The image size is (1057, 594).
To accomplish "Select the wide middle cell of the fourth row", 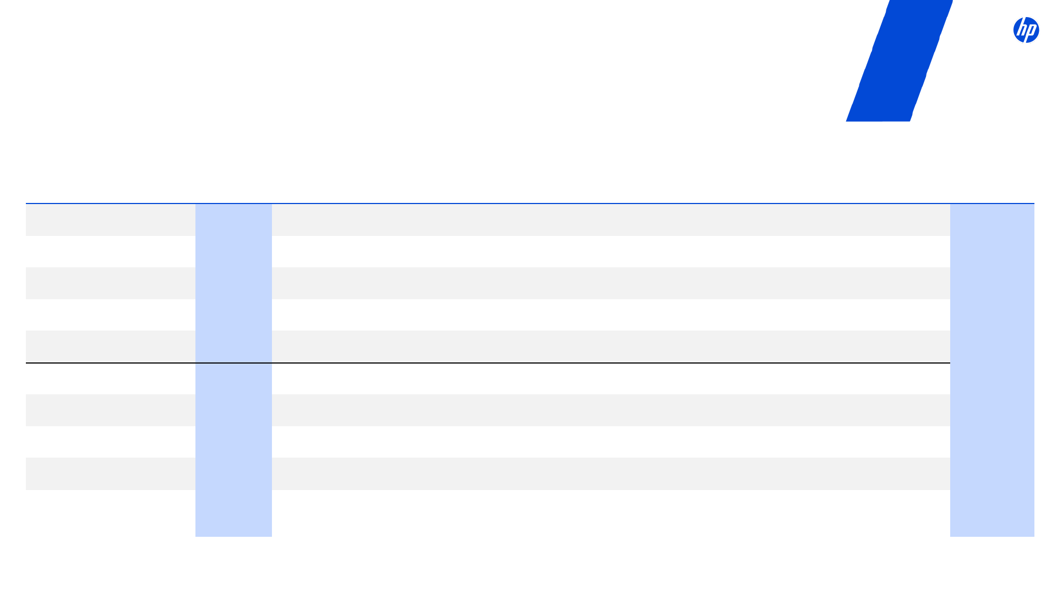I will [611, 315].
